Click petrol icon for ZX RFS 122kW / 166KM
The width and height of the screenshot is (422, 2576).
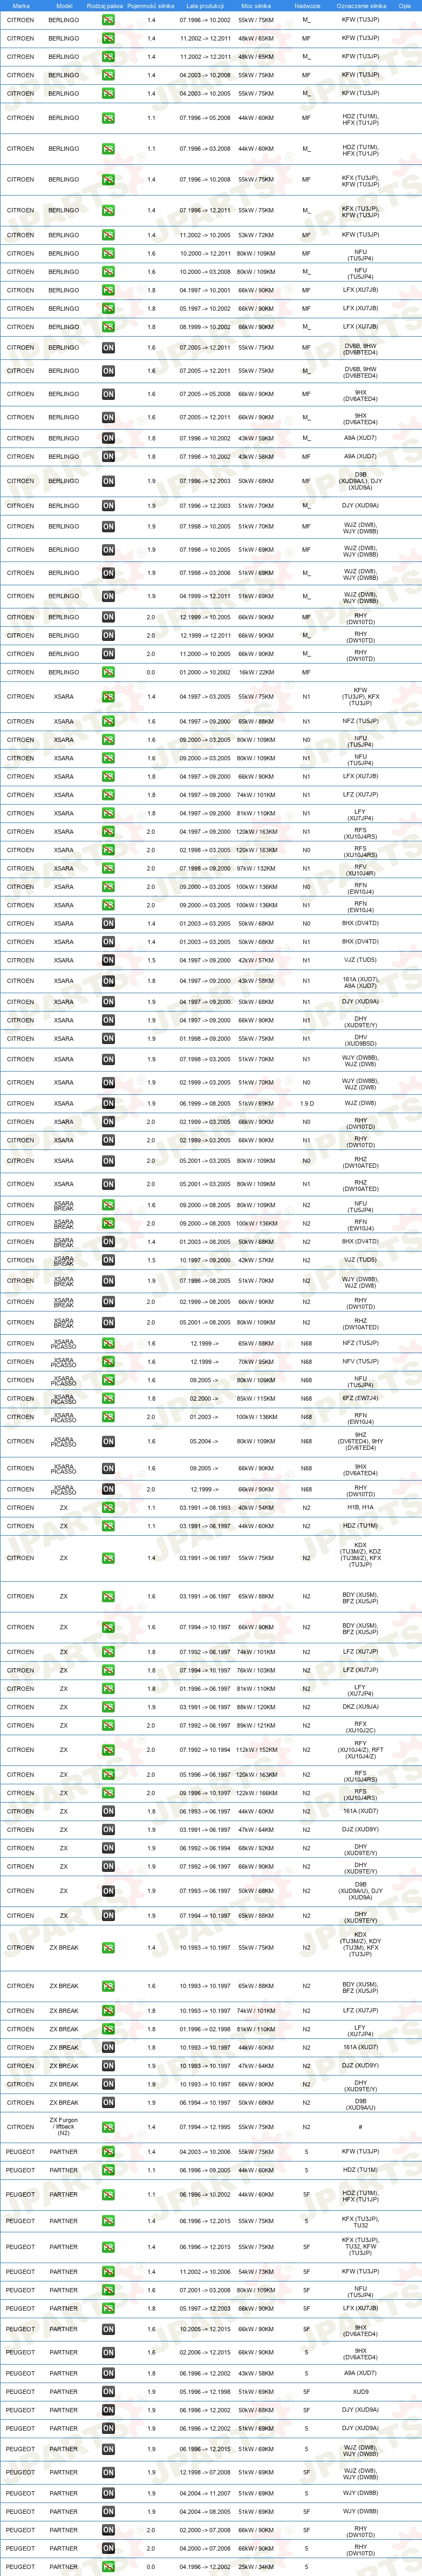tap(108, 1793)
